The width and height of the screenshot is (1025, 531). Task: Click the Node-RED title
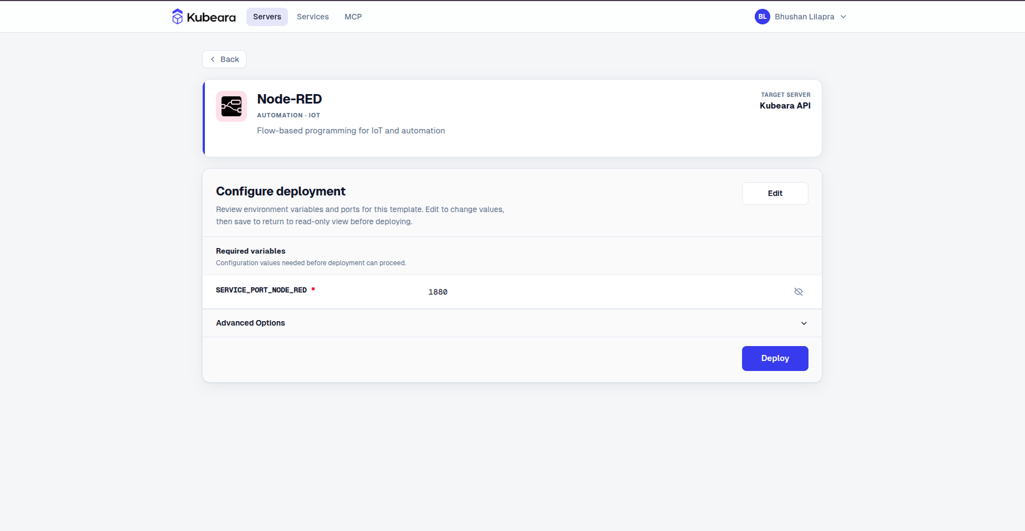pos(289,99)
